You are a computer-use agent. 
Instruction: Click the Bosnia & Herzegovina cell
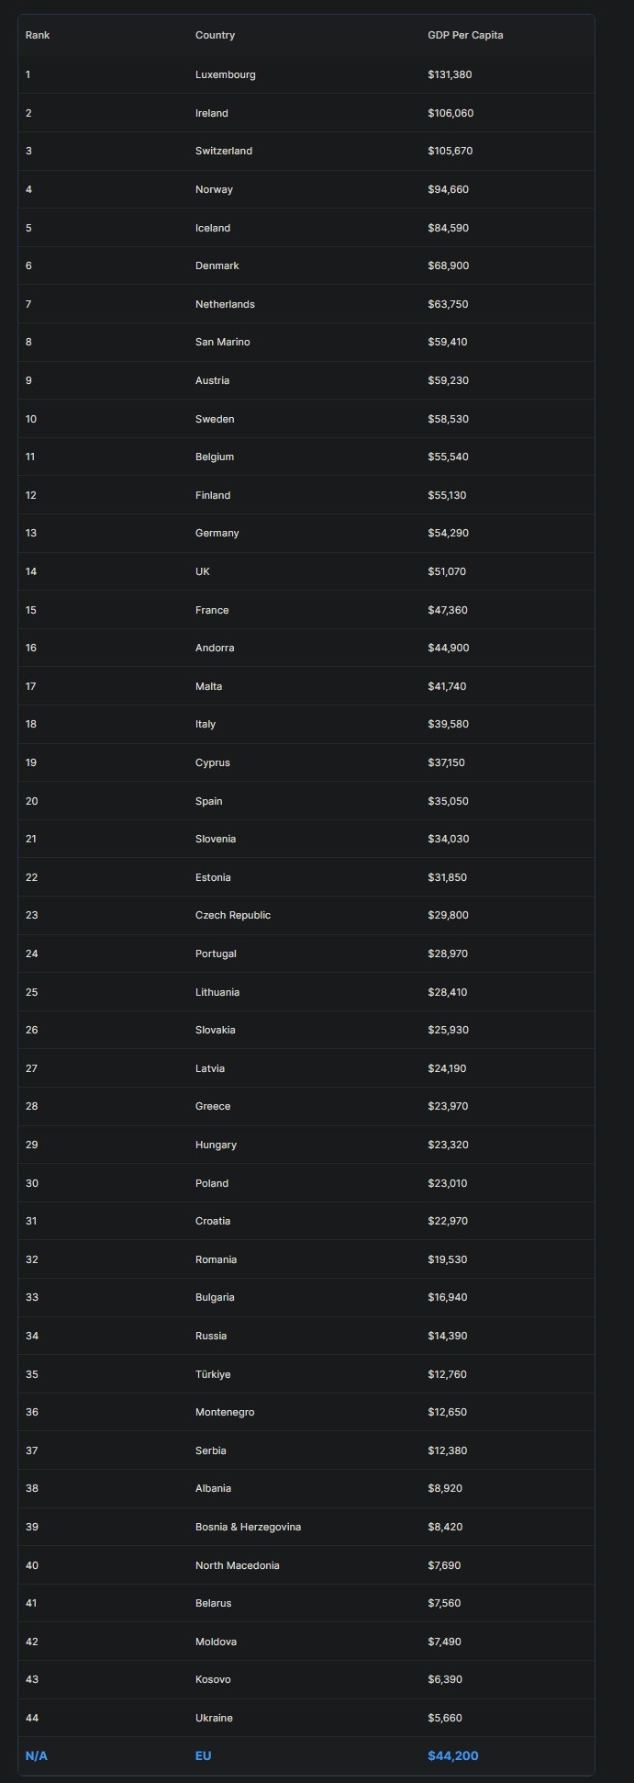(x=248, y=1527)
